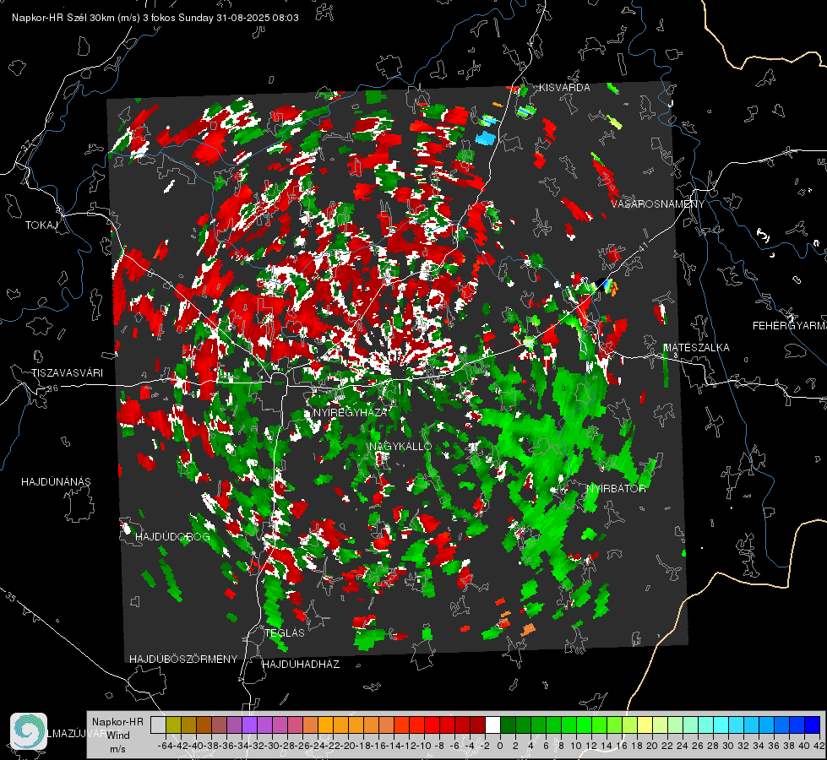Click the 'Wind' label in the legend
827x760 pixels.
point(118,736)
